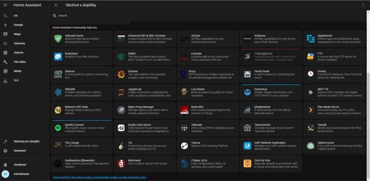
Task: Open File editor in the sidebar
Action: tap(25, 62)
